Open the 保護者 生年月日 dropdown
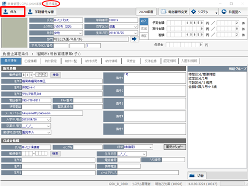Screen dimensions: 248x186 (x=144, y=154)
